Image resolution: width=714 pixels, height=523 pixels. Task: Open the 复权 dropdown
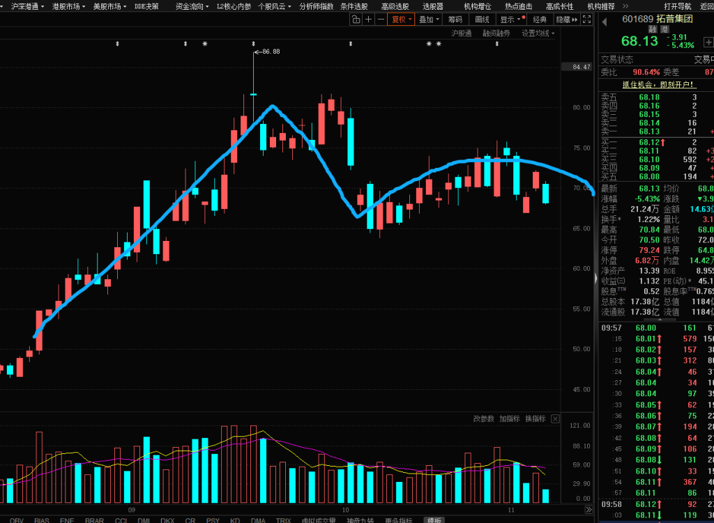point(401,19)
